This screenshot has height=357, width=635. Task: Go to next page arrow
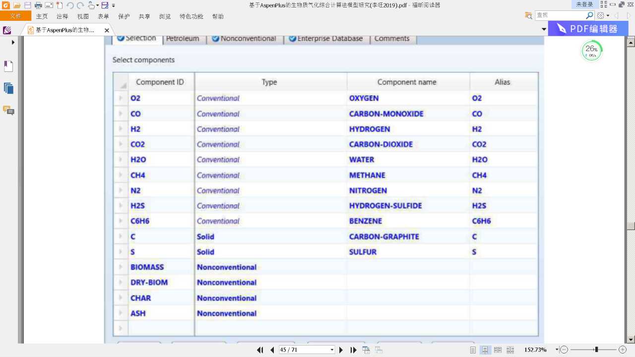(341, 350)
